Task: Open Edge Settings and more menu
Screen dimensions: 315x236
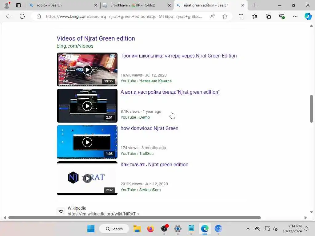Action: pyautogui.click(x=295, y=16)
